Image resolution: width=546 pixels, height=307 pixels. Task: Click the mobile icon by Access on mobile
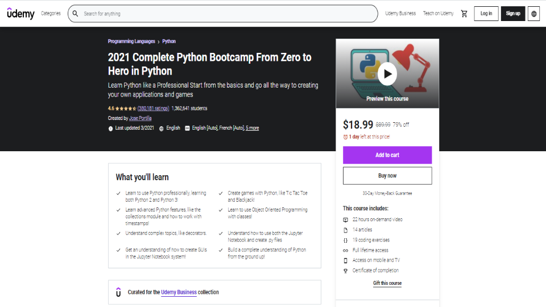(x=345, y=260)
